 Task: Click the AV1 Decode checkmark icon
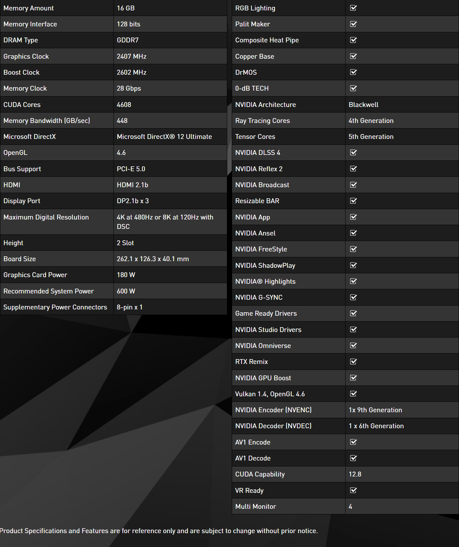354,458
